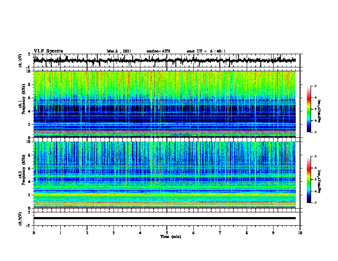Click the "-3" label on ch.1 color scale
338x261 pixels.
pos(315,86)
